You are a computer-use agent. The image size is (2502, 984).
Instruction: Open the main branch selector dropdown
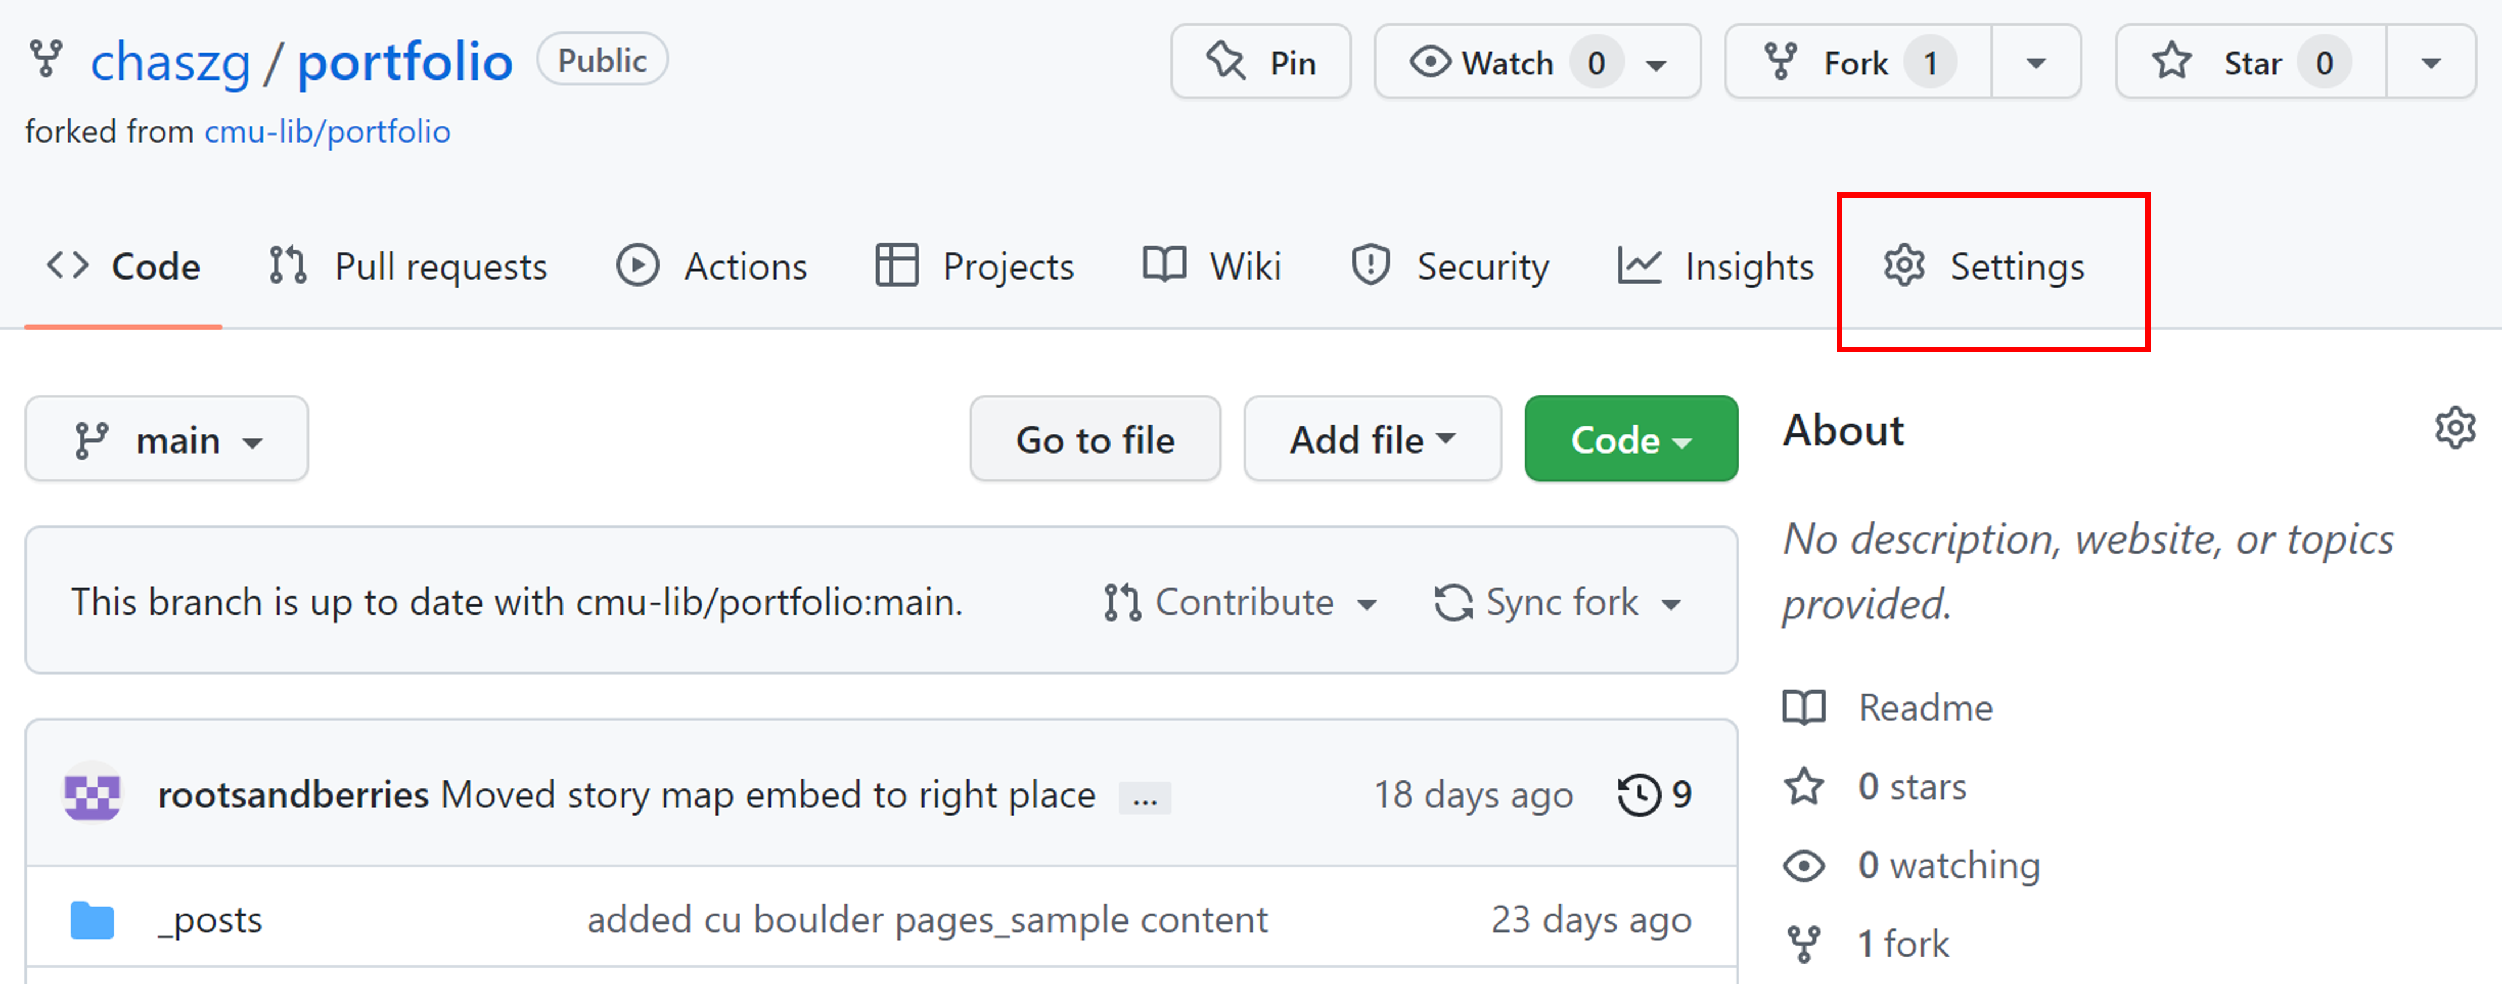tap(167, 439)
